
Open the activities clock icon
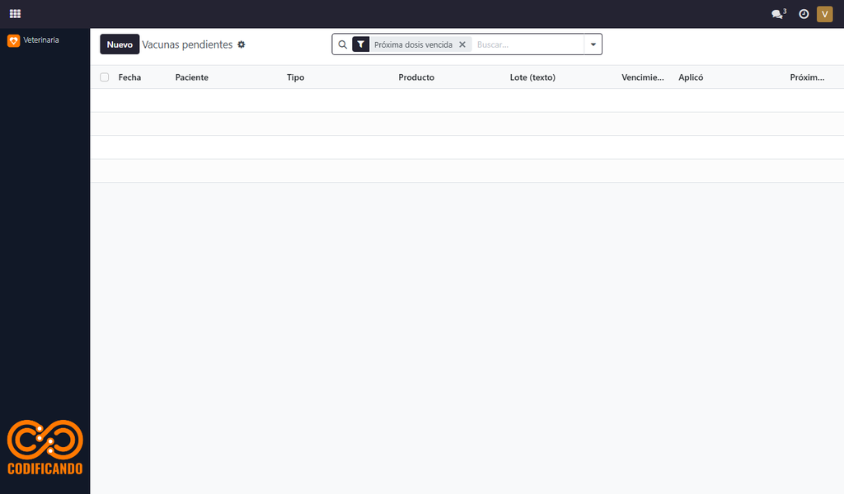click(x=804, y=14)
